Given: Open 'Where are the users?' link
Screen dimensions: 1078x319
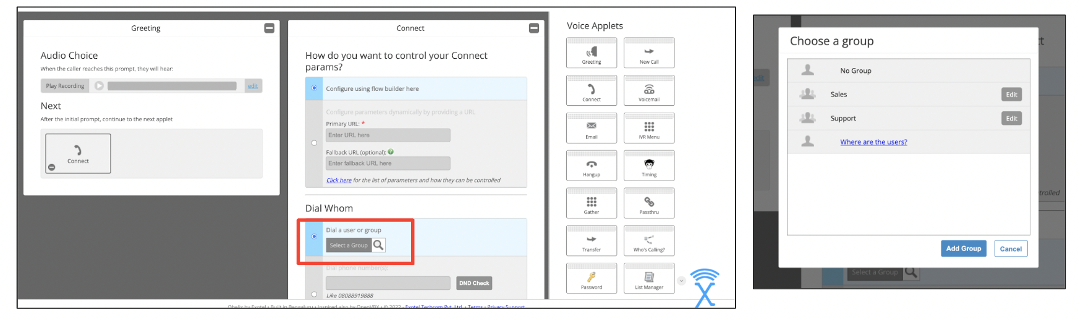Looking at the screenshot, I should (x=873, y=142).
